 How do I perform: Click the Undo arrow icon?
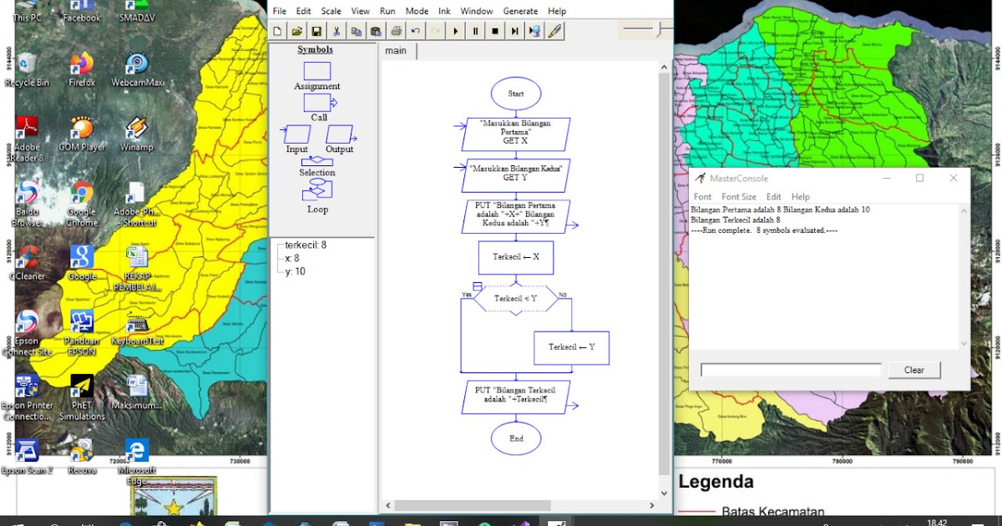(415, 31)
